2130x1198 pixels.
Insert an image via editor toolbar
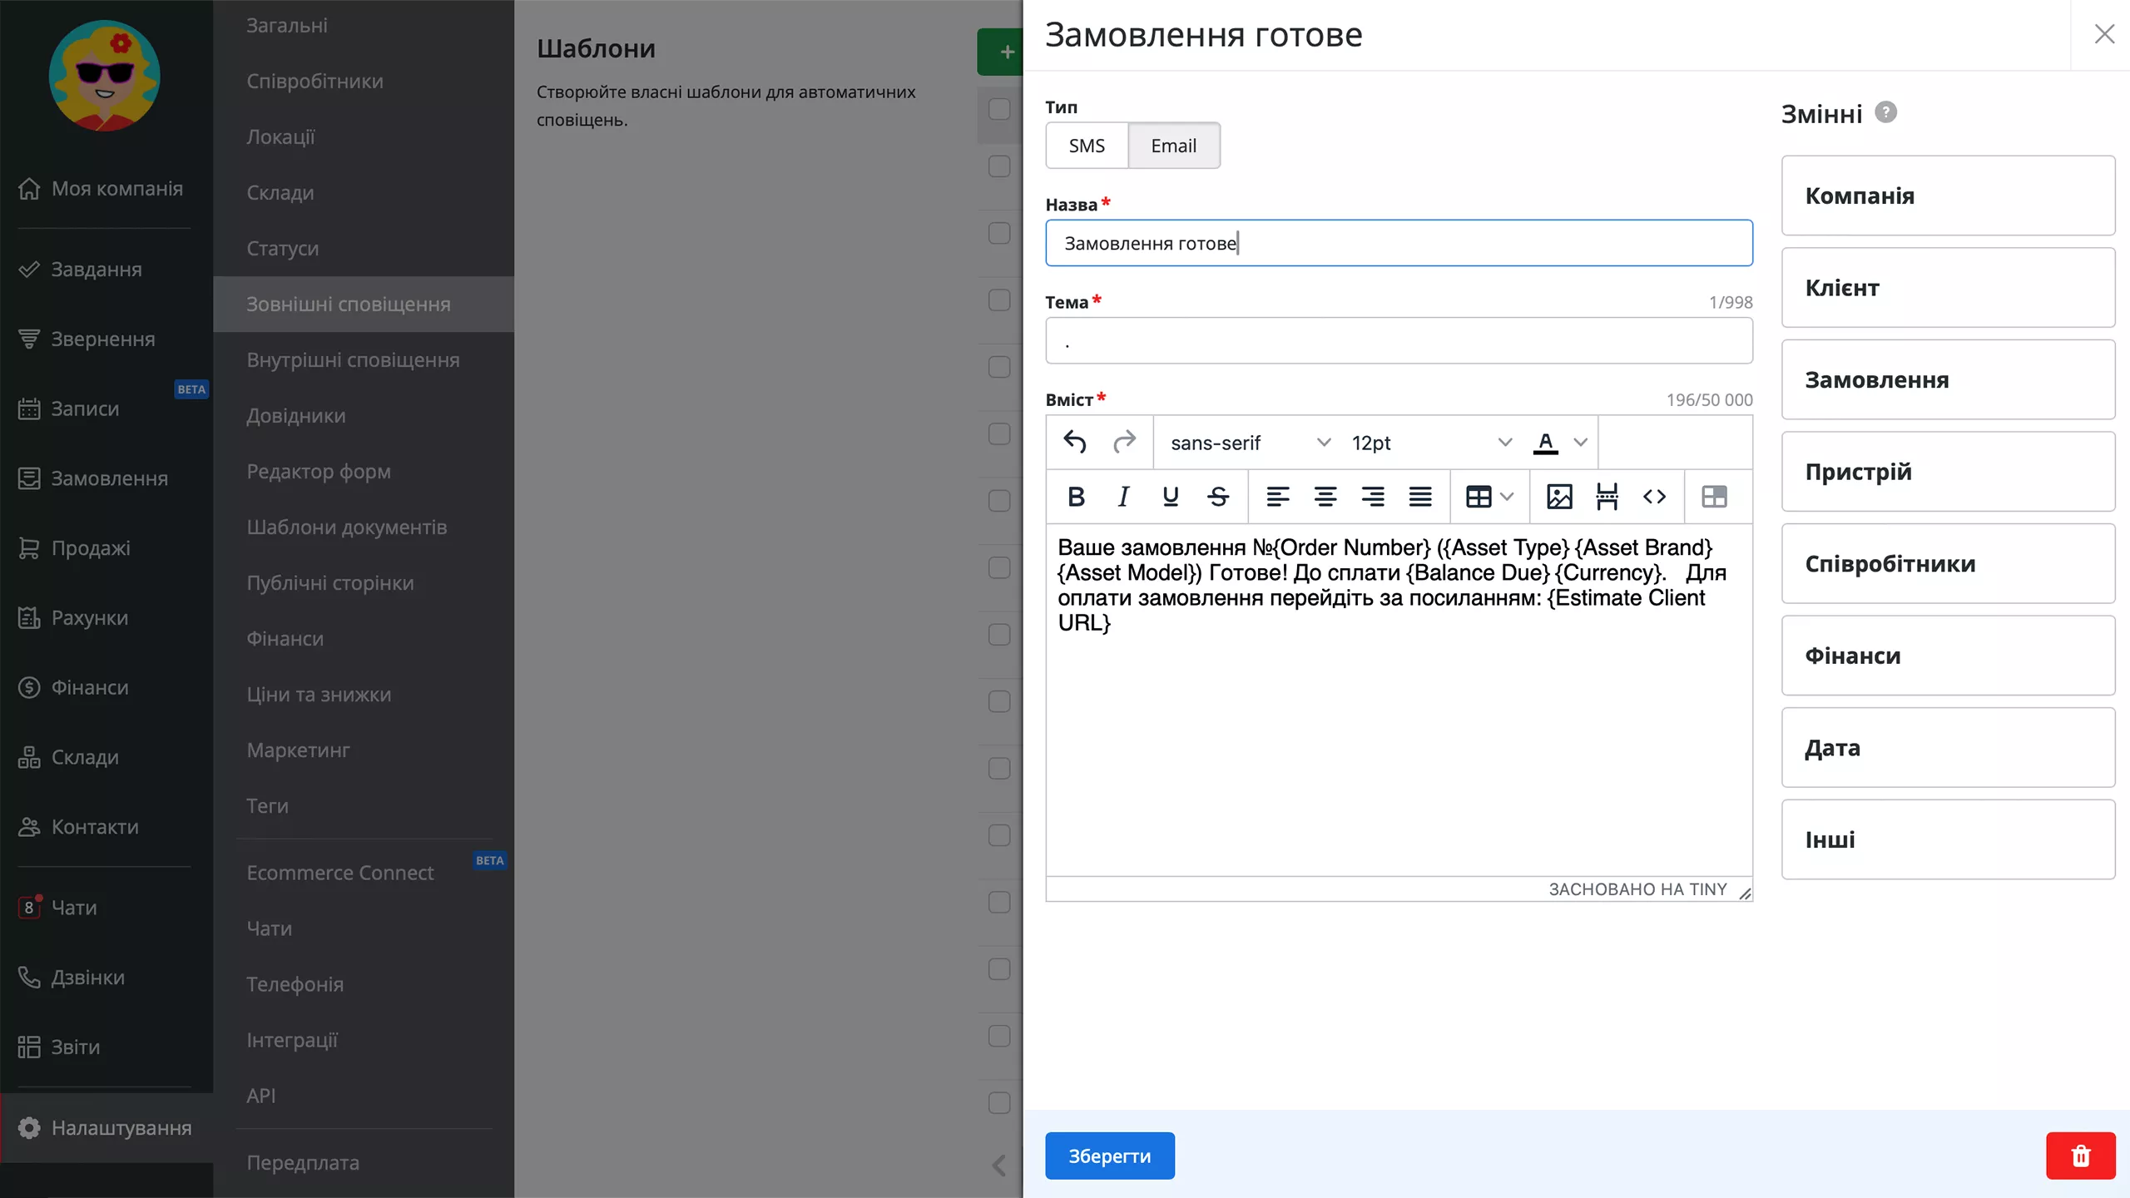click(1558, 497)
